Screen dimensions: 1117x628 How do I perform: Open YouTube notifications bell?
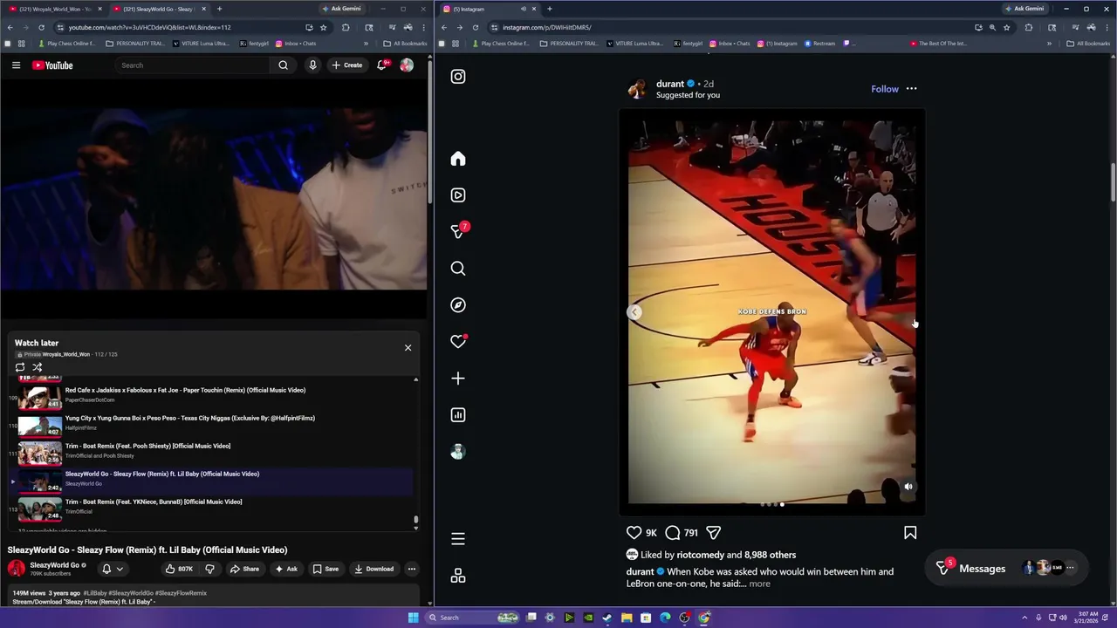[x=382, y=65]
